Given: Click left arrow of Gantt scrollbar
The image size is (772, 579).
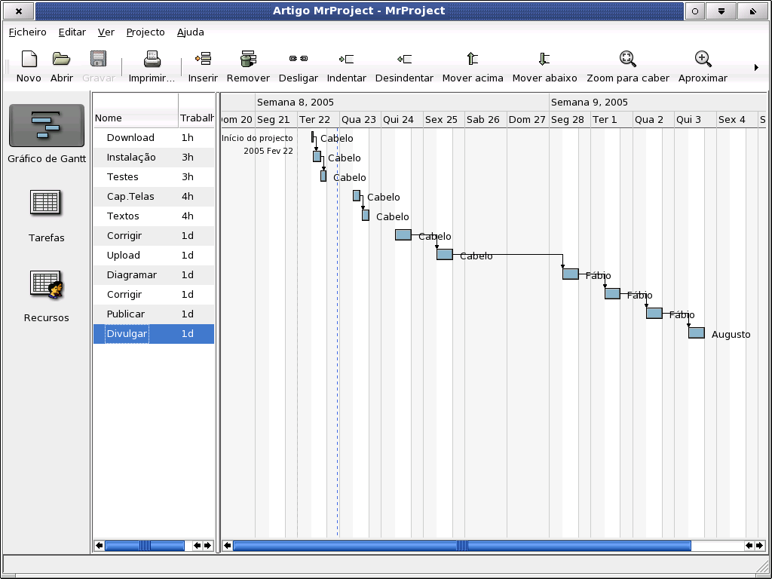Looking at the screenshot, I should pos(228,546).
